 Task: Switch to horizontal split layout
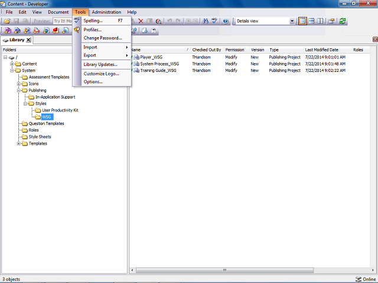[x=311, y=21]
